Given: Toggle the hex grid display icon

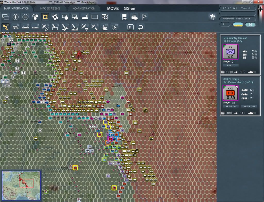Looking at the screenshot, I should 35,17.
